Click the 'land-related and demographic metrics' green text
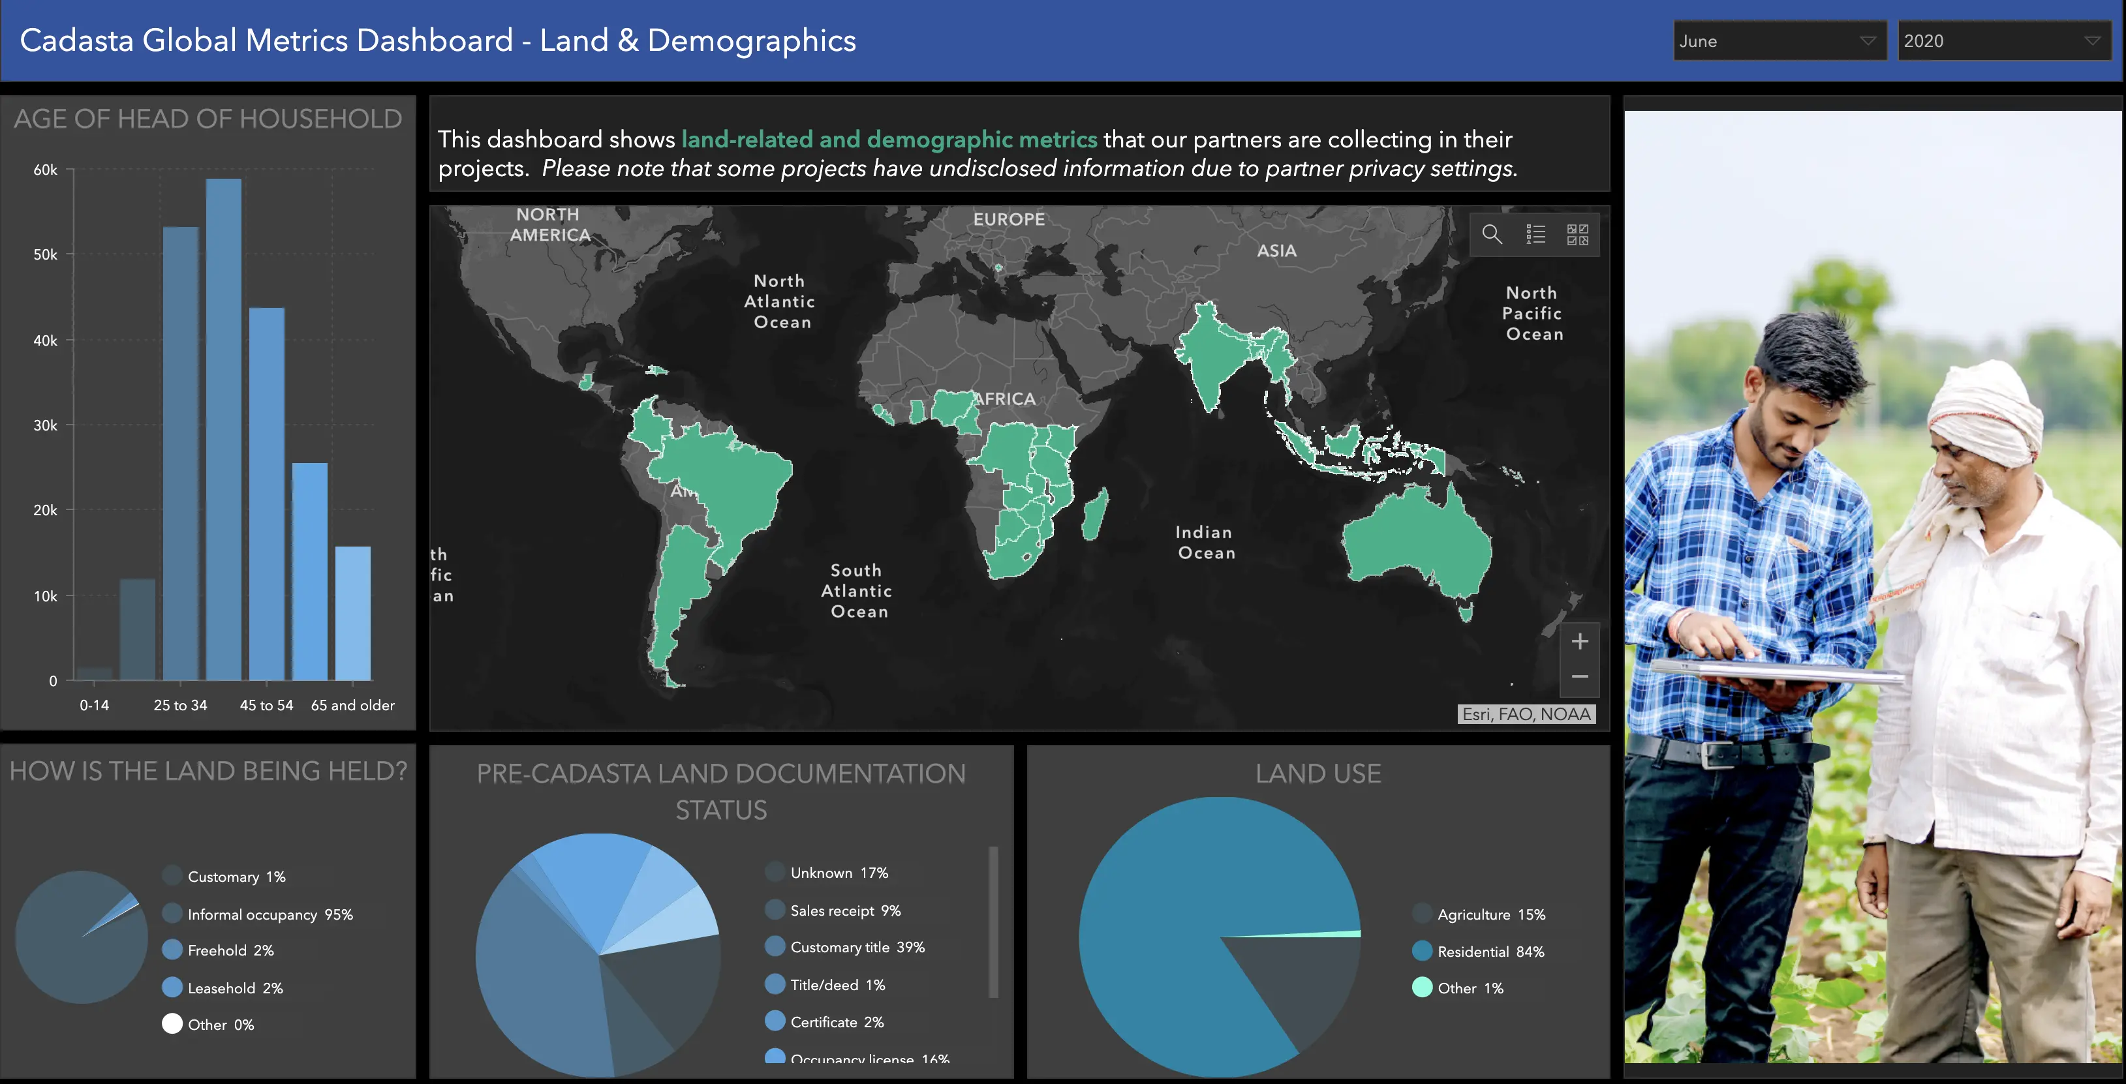This screenshot has width=2126, height=1084. click(x=889, y=140)
